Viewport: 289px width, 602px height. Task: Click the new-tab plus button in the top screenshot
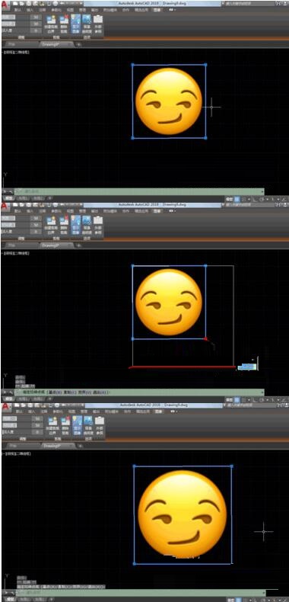(x=79, y=44)
